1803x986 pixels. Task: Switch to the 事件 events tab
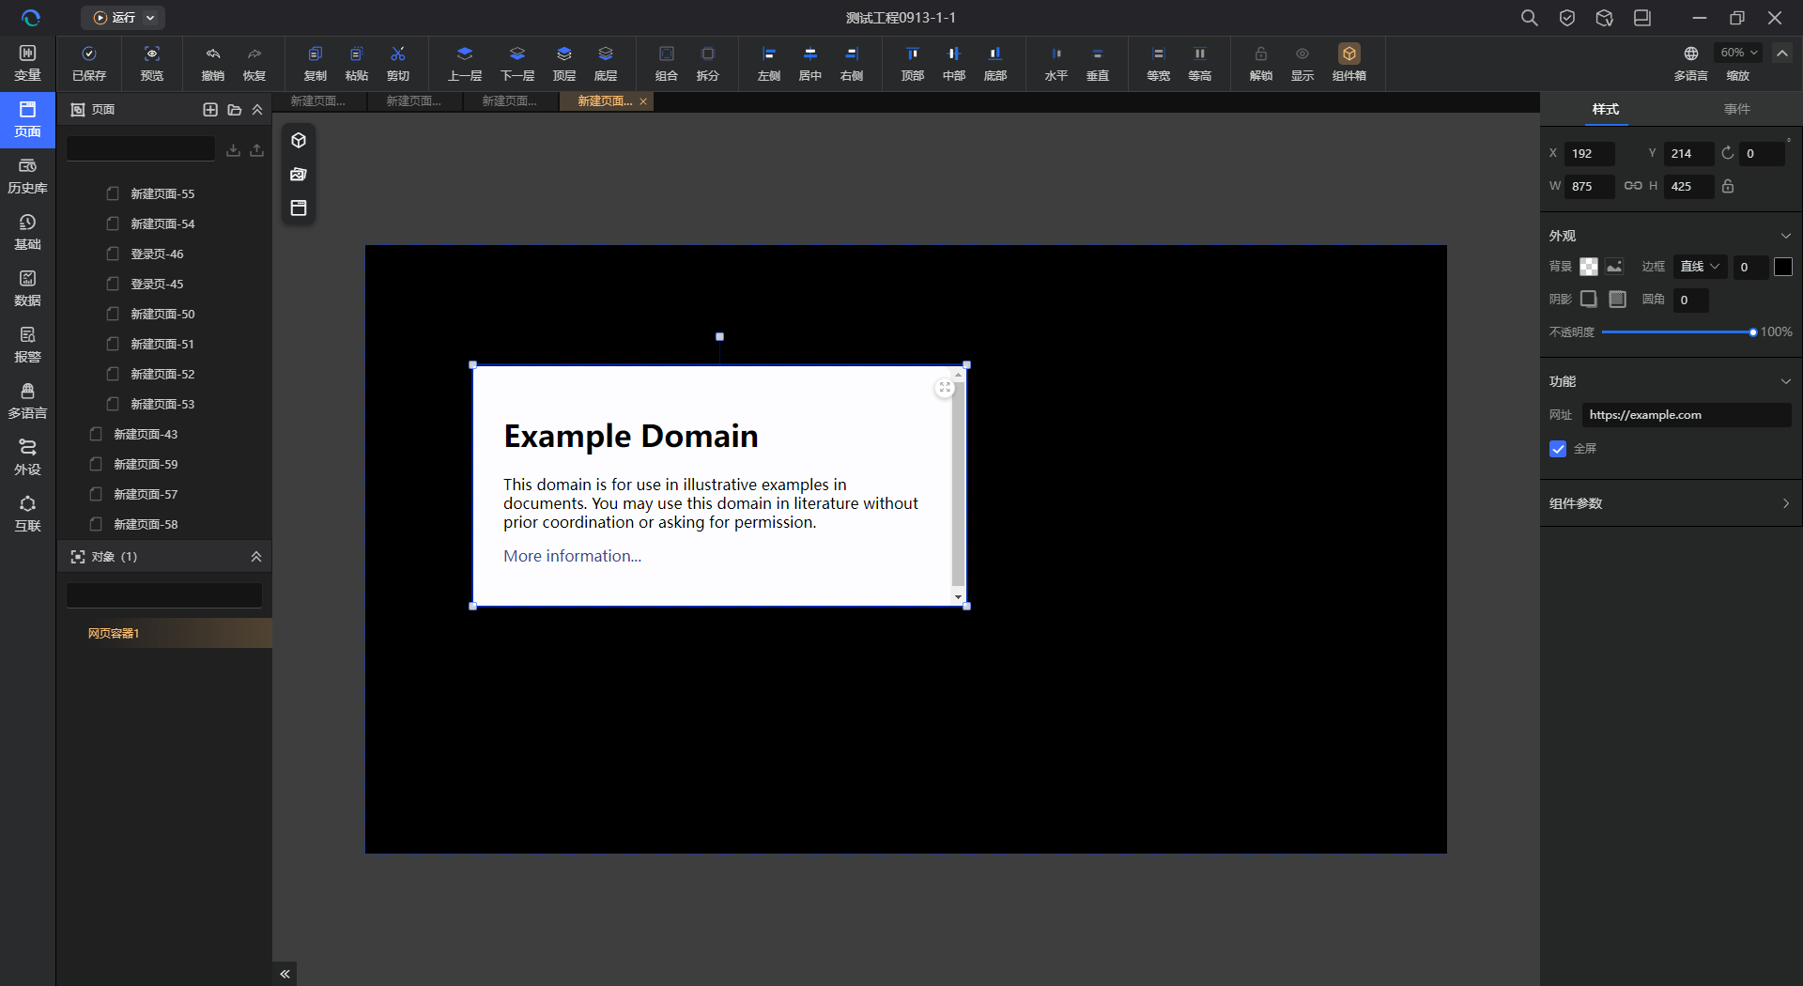point(1736,109)
